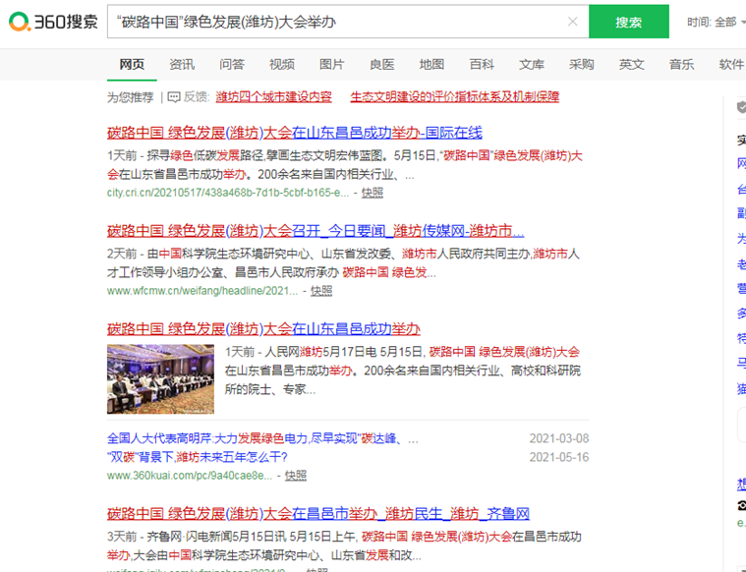Open the 视频 tab

pyautogui.click(x=282, y=64)
